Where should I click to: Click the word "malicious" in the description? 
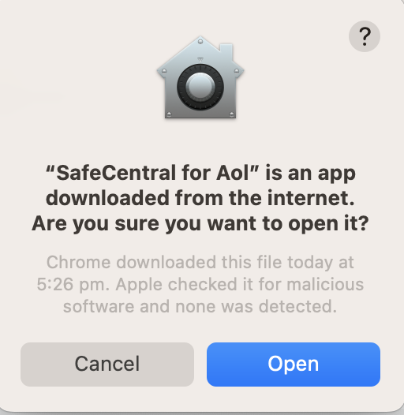pos(325,284)
